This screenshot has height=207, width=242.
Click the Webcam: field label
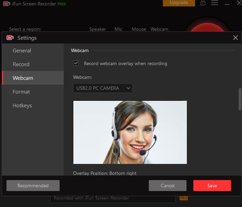pos(82,77)
